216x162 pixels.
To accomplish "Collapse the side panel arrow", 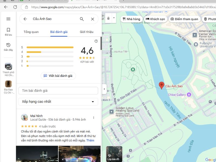I will (x=104, y=89).
